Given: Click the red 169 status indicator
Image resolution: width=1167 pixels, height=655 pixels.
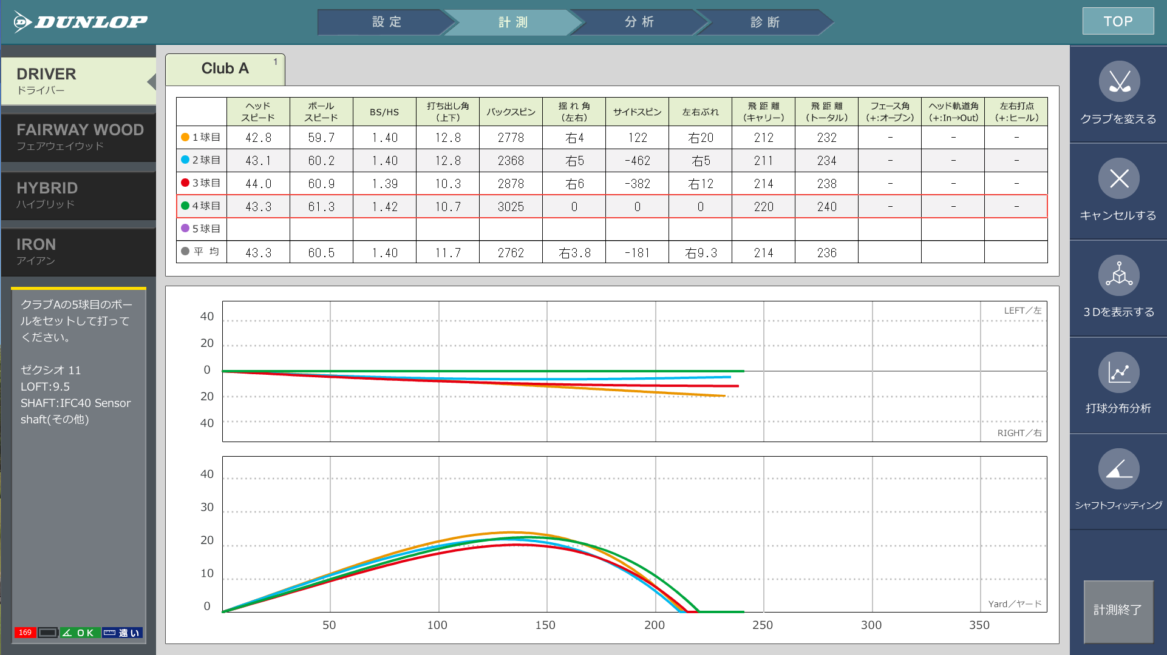Looking at the screenshot, I should (25, 633).
